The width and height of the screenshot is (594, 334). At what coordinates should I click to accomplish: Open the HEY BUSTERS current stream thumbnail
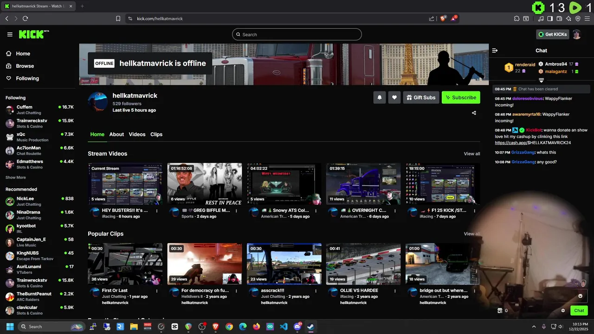tap(125, 184)
